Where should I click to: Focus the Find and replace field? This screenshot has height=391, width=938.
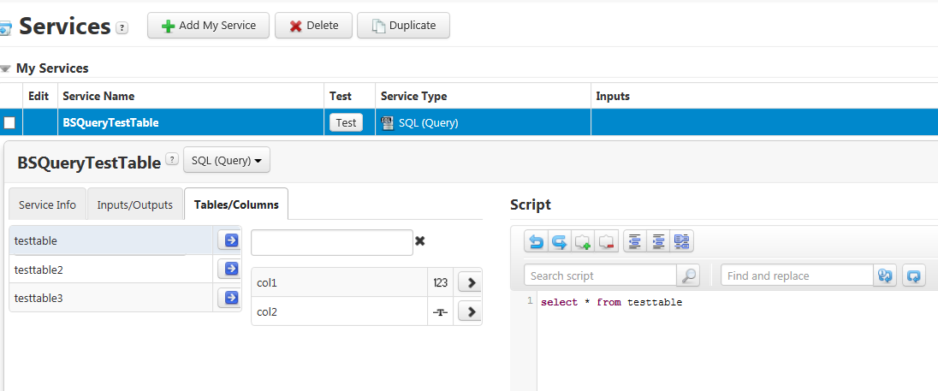pyautogui.click(x=797, y=275)
